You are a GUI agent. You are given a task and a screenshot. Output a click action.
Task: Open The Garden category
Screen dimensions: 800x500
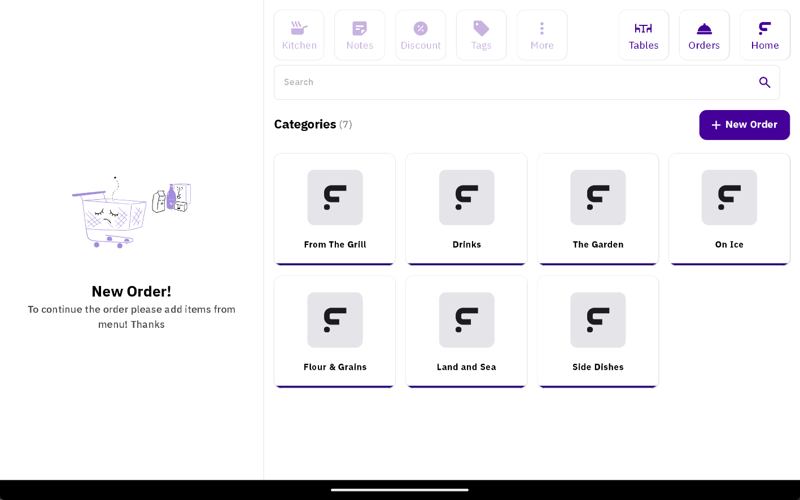598,209
